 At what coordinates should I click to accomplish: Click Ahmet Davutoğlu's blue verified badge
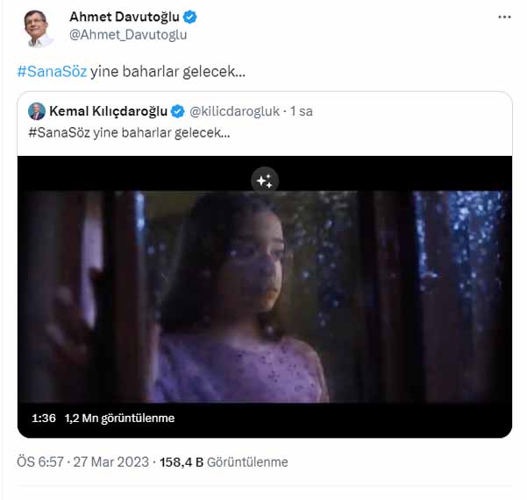[189, 18]
